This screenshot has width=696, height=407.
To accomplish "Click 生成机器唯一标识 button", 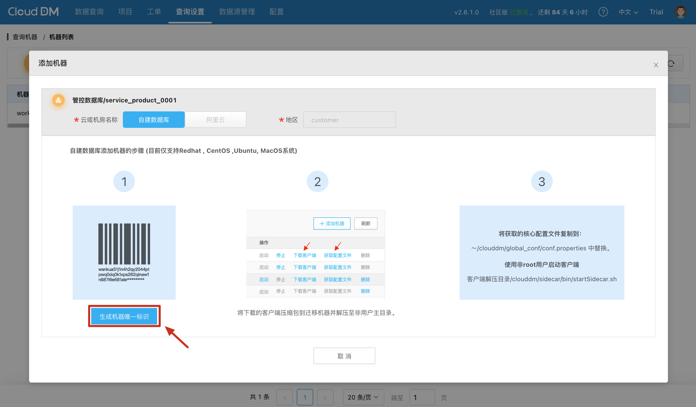I will tap(124, 316).
